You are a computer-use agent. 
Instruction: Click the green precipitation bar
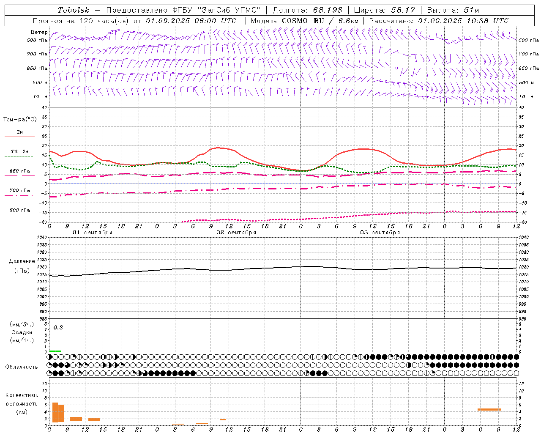tap(55, 351)
